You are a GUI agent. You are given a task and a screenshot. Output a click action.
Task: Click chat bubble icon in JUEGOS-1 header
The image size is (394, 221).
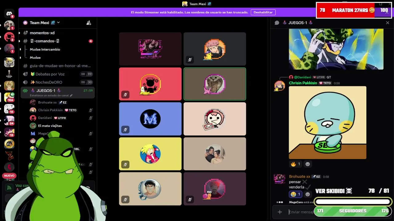277,23
